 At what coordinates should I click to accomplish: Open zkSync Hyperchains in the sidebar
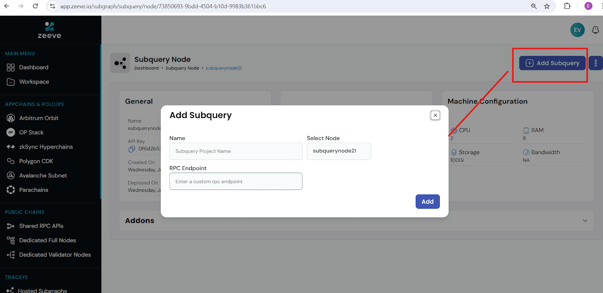(x=46, y=147)
